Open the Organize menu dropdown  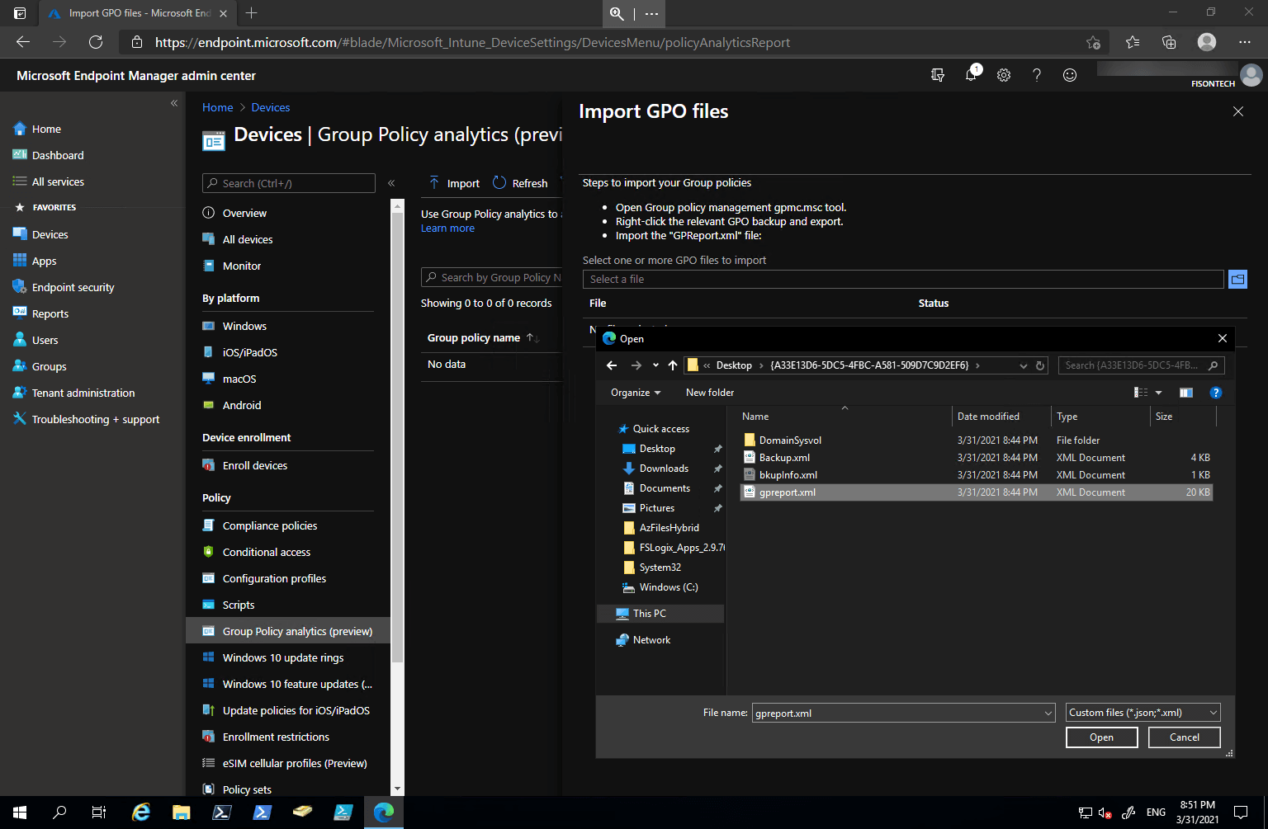tap(636, 393)
